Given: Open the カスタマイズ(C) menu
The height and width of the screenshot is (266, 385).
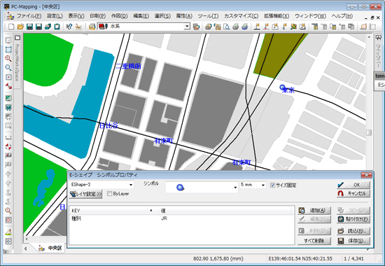Looking at the screenshot, I should click(x=241, y=16).
